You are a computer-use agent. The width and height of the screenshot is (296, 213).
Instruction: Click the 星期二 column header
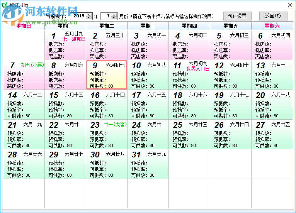point(107,26)
